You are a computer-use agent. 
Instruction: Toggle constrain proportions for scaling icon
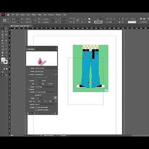coord(53,20)
